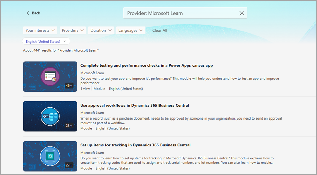
Task: Open the items for tracking module thumbnail
Action: pos(50,156)
